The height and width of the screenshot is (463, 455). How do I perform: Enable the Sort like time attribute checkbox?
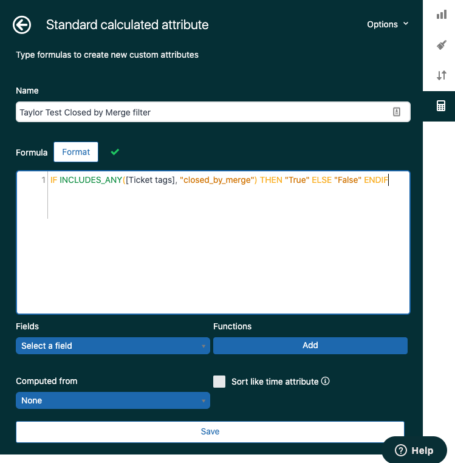tap(219, 382)
